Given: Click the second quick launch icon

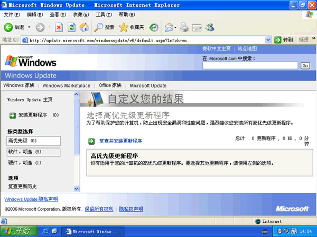Looking at the screenshot, I should pos(54,231).
